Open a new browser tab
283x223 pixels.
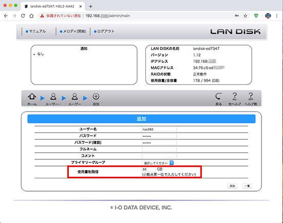tap(90, 7)
